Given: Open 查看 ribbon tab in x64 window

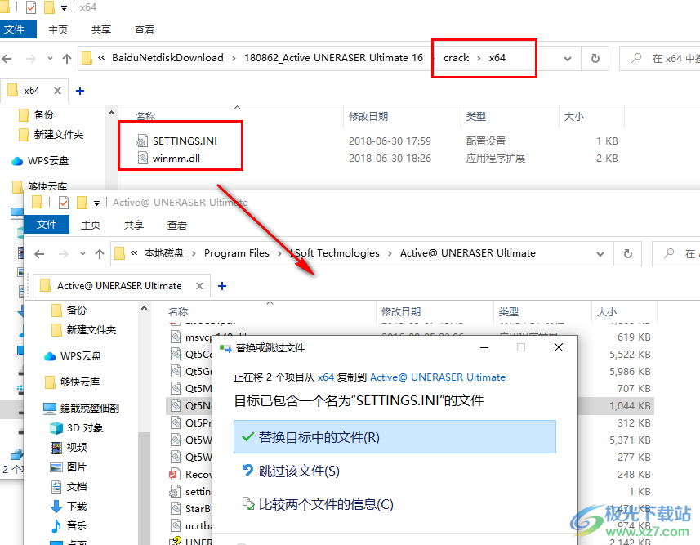Looking at the screenshot, I should pos(145,30).
